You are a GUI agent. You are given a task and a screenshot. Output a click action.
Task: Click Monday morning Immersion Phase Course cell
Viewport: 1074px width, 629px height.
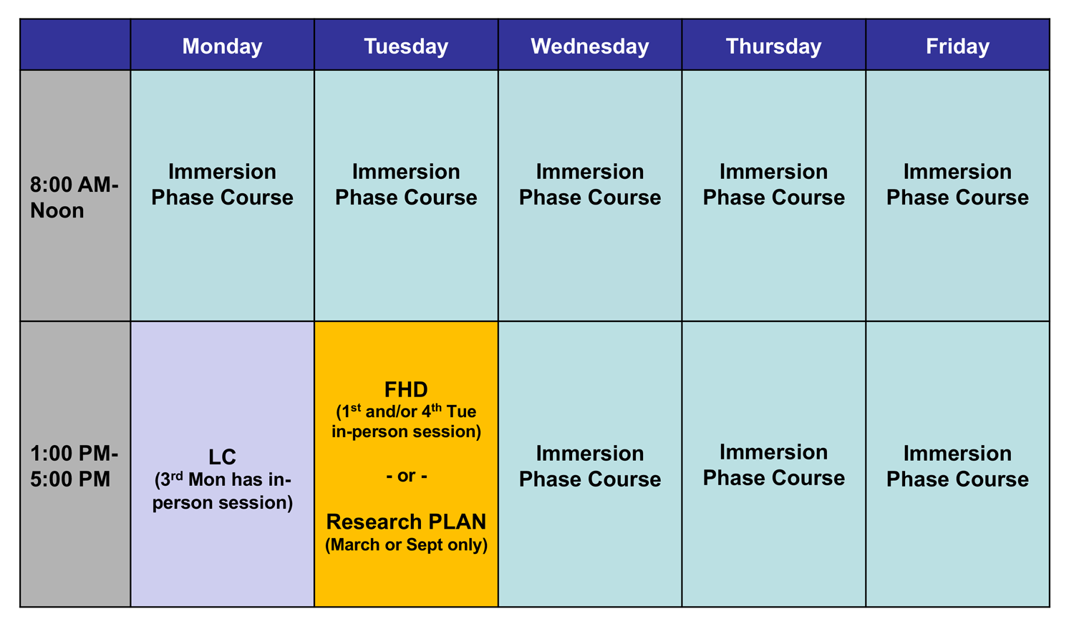pos(222,196)
